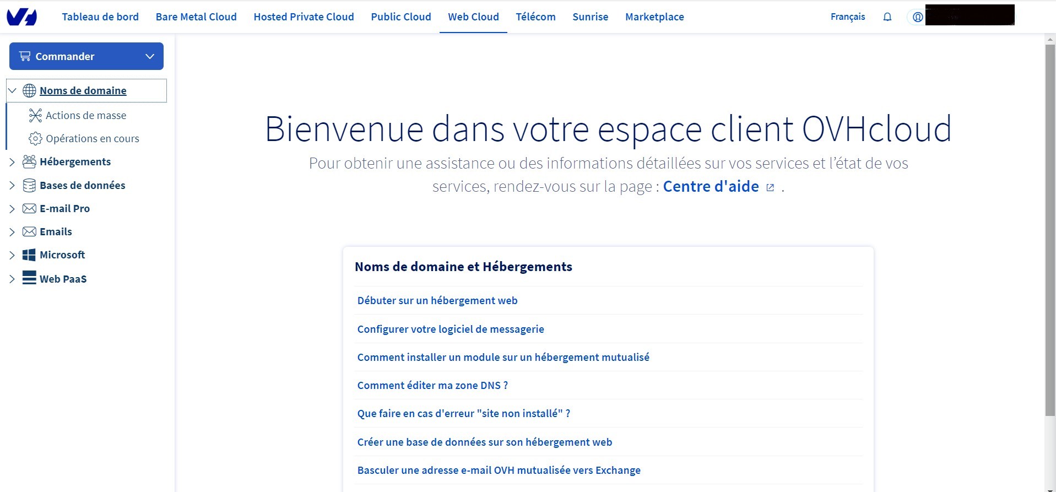Switch to the Public Cloud tab
The width and height of the screenshot is (1056, 492).
(x=400, y=17)
